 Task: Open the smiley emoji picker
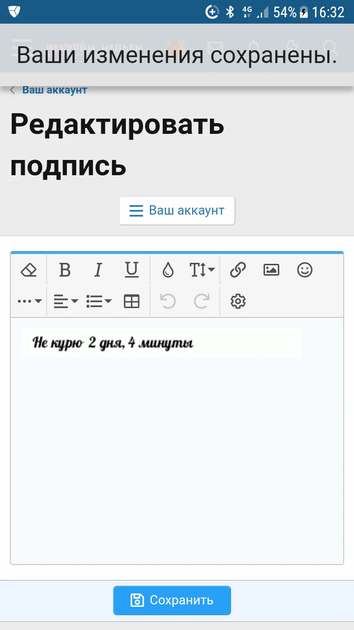coord(305,270)
